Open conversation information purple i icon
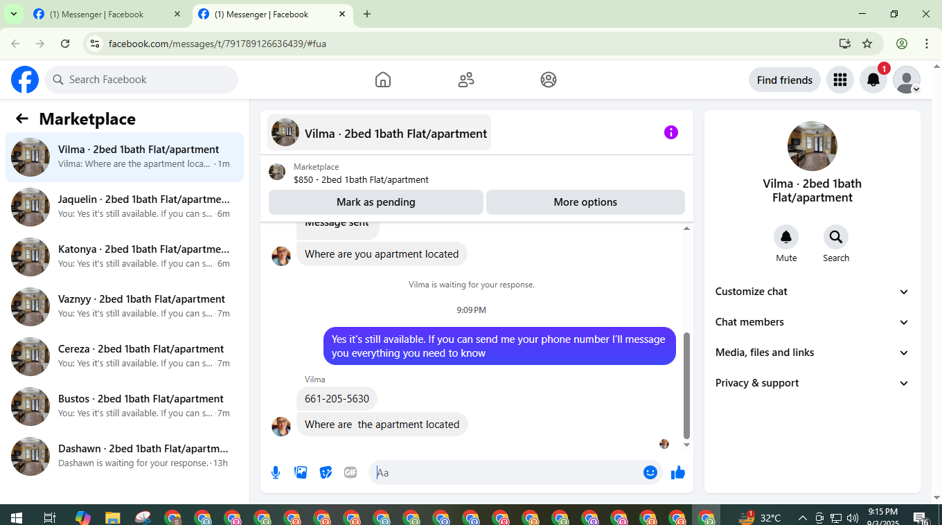The image size is (942, 525). (671, 132)
